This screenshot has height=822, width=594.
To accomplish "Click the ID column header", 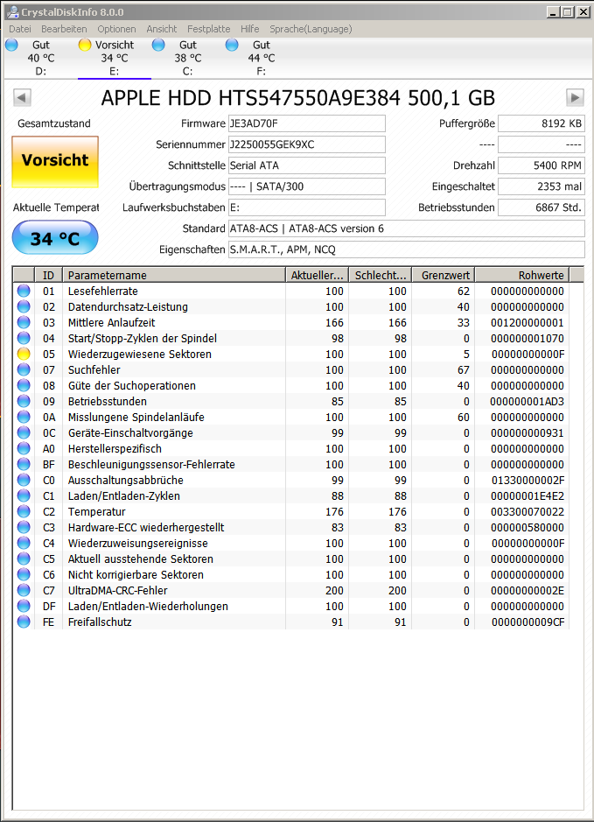I will coord(48,275).
